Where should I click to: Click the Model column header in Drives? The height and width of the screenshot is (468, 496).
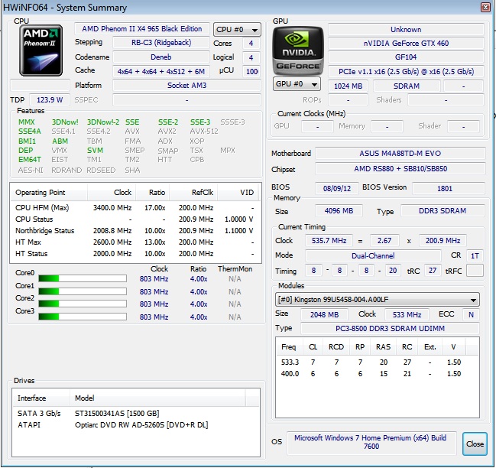[157, 398]
